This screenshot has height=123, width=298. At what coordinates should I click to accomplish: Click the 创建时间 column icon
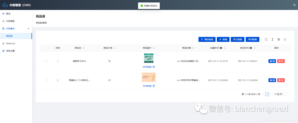click(221, 48)
